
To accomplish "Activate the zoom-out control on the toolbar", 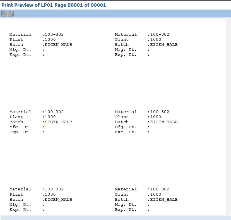I will click(x=11, y=13).
